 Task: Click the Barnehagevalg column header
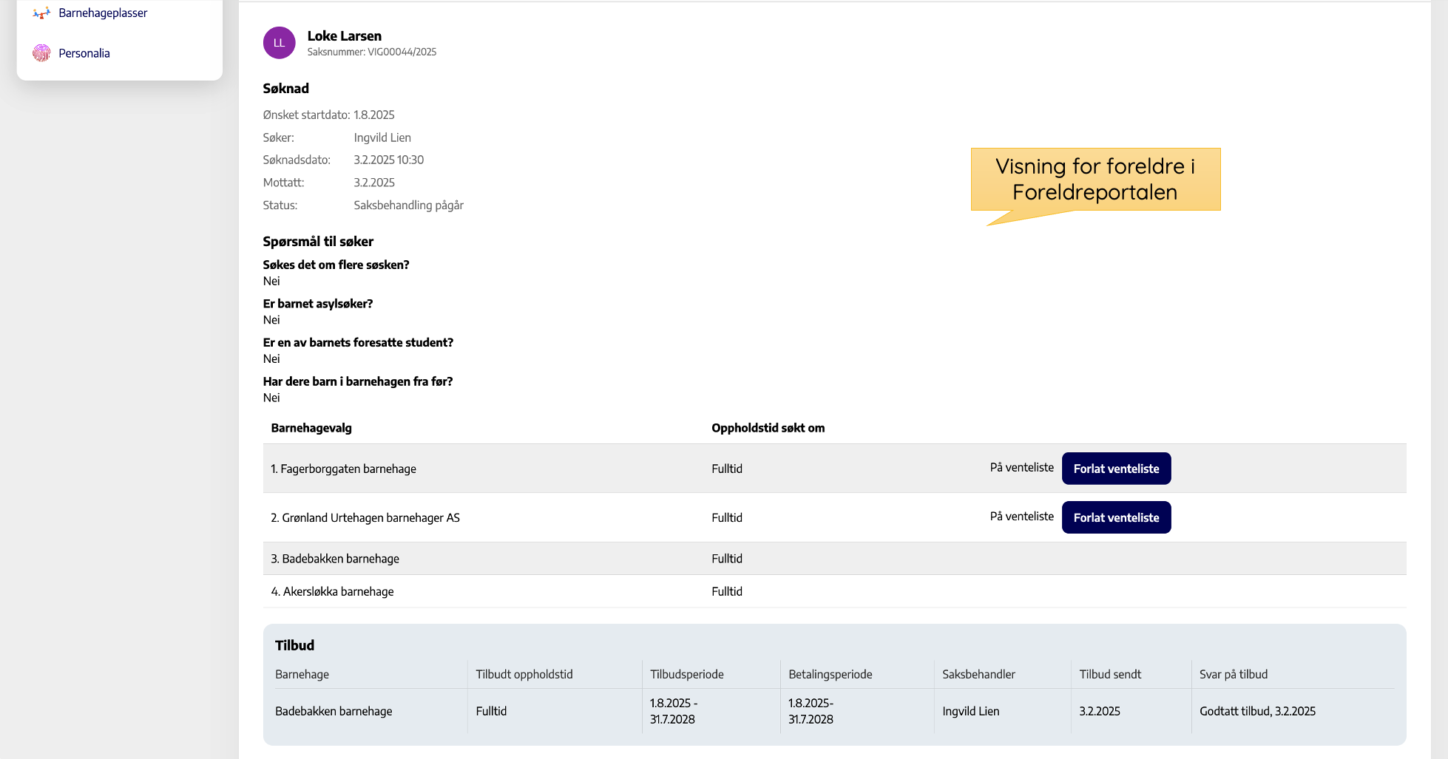[x=311, y=428]
